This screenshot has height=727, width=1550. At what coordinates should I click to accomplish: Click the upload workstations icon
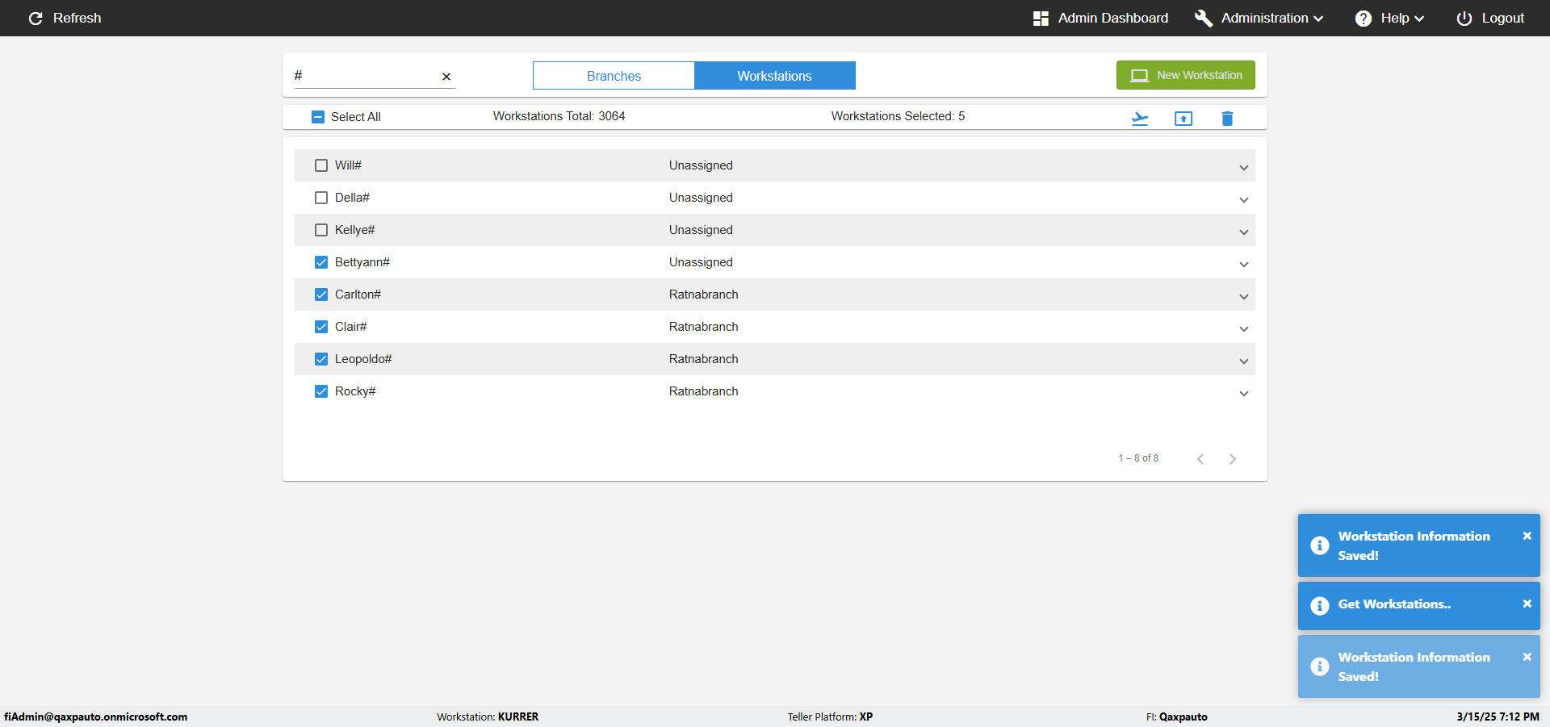[1183, 119]
